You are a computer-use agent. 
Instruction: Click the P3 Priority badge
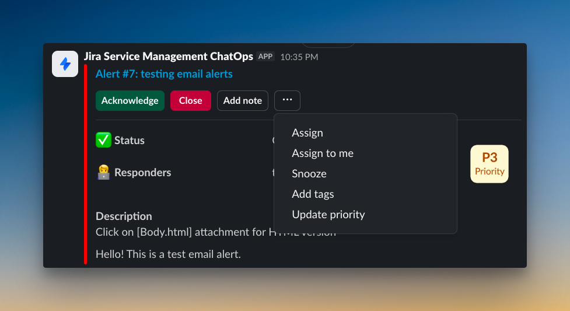click(489, 164)
